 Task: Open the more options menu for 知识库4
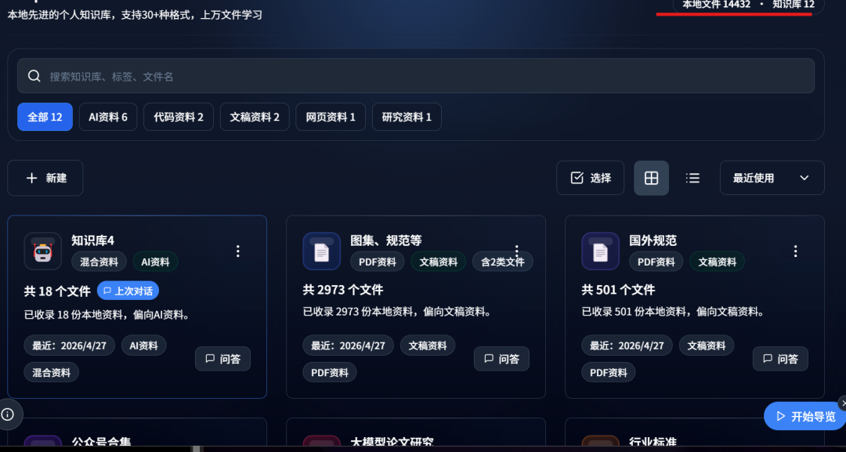(x=238, y=251)
